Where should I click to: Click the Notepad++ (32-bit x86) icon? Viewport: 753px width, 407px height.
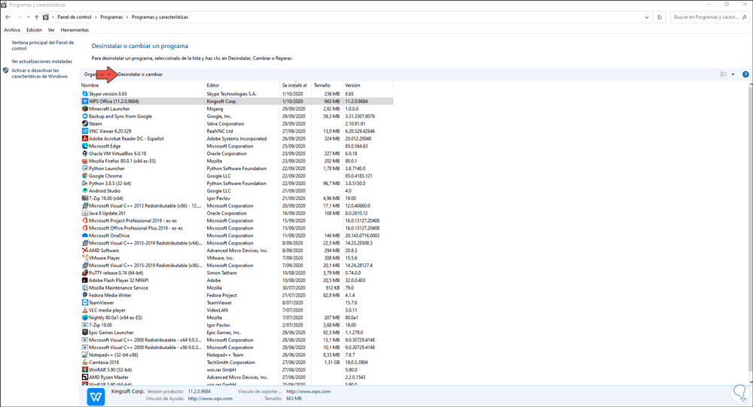[85, 354]
